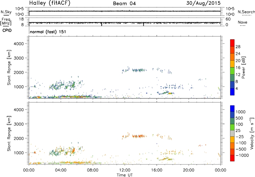Click the '1000' Velocity colorbar value
255x177 pixels.
[x=241, y=112]
